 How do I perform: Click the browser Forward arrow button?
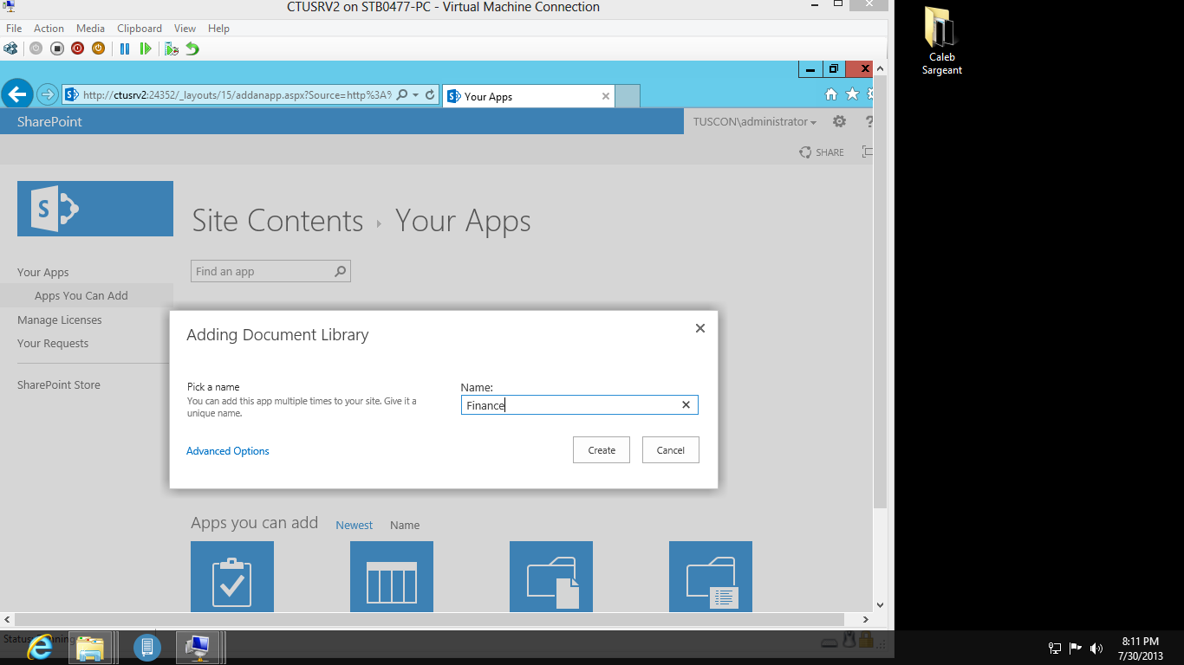(47, 94)
